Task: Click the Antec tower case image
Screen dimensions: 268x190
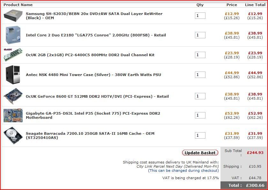Action: tap(13, 75)
